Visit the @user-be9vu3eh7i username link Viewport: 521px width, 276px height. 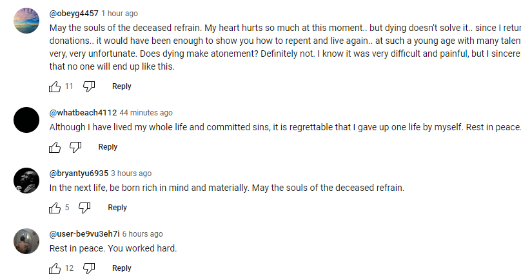84,234
